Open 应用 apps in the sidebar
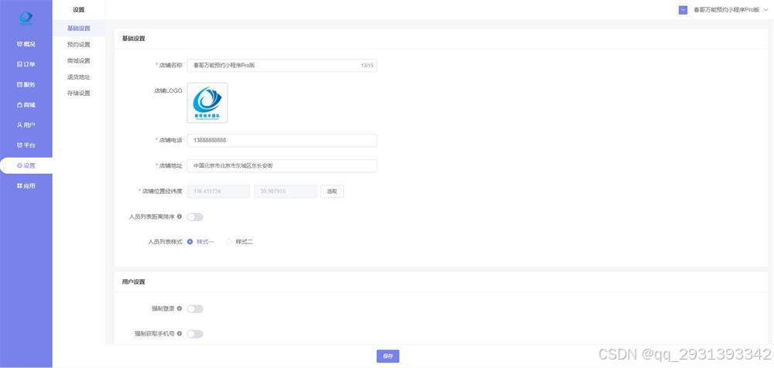 point(26,186)
